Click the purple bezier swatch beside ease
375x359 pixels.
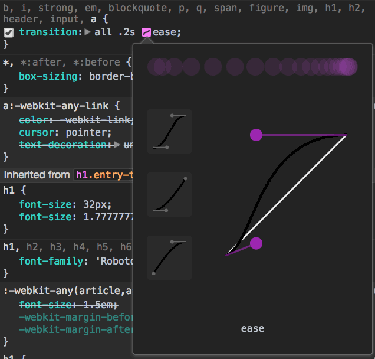pyautogui.click(x=146, y=32)
